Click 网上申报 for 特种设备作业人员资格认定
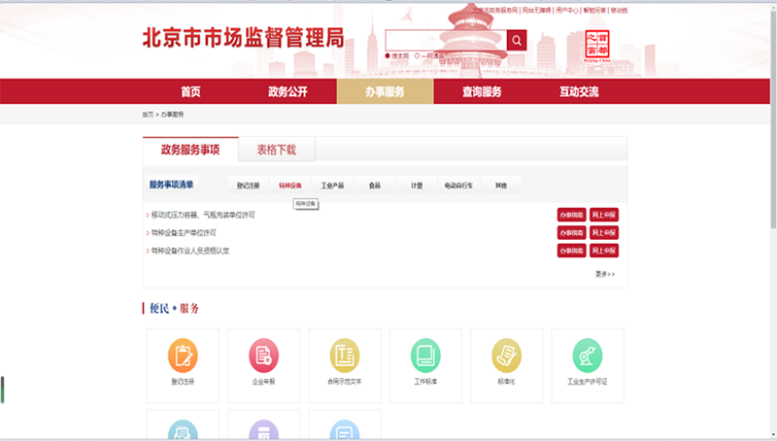This screenshot has width=777, height=441. click(x=604, y=251)
